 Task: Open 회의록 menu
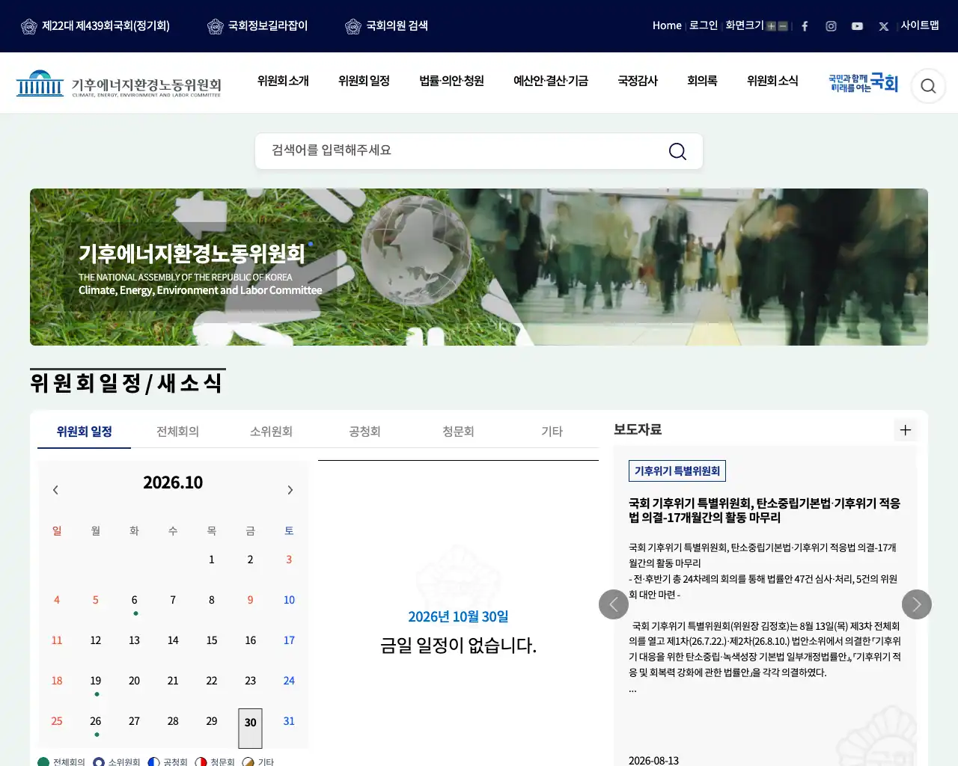702,81
